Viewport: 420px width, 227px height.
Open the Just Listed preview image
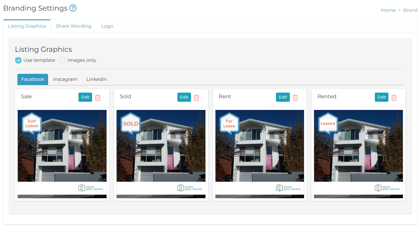click(x=62, y=154)
